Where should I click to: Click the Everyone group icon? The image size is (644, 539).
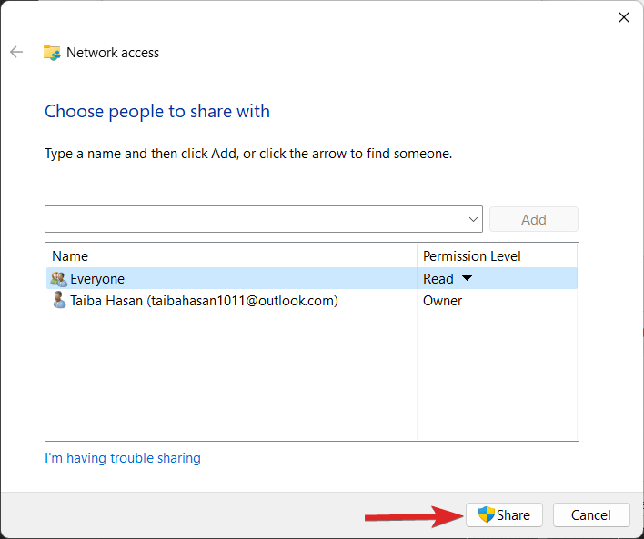tap(59, 279)
